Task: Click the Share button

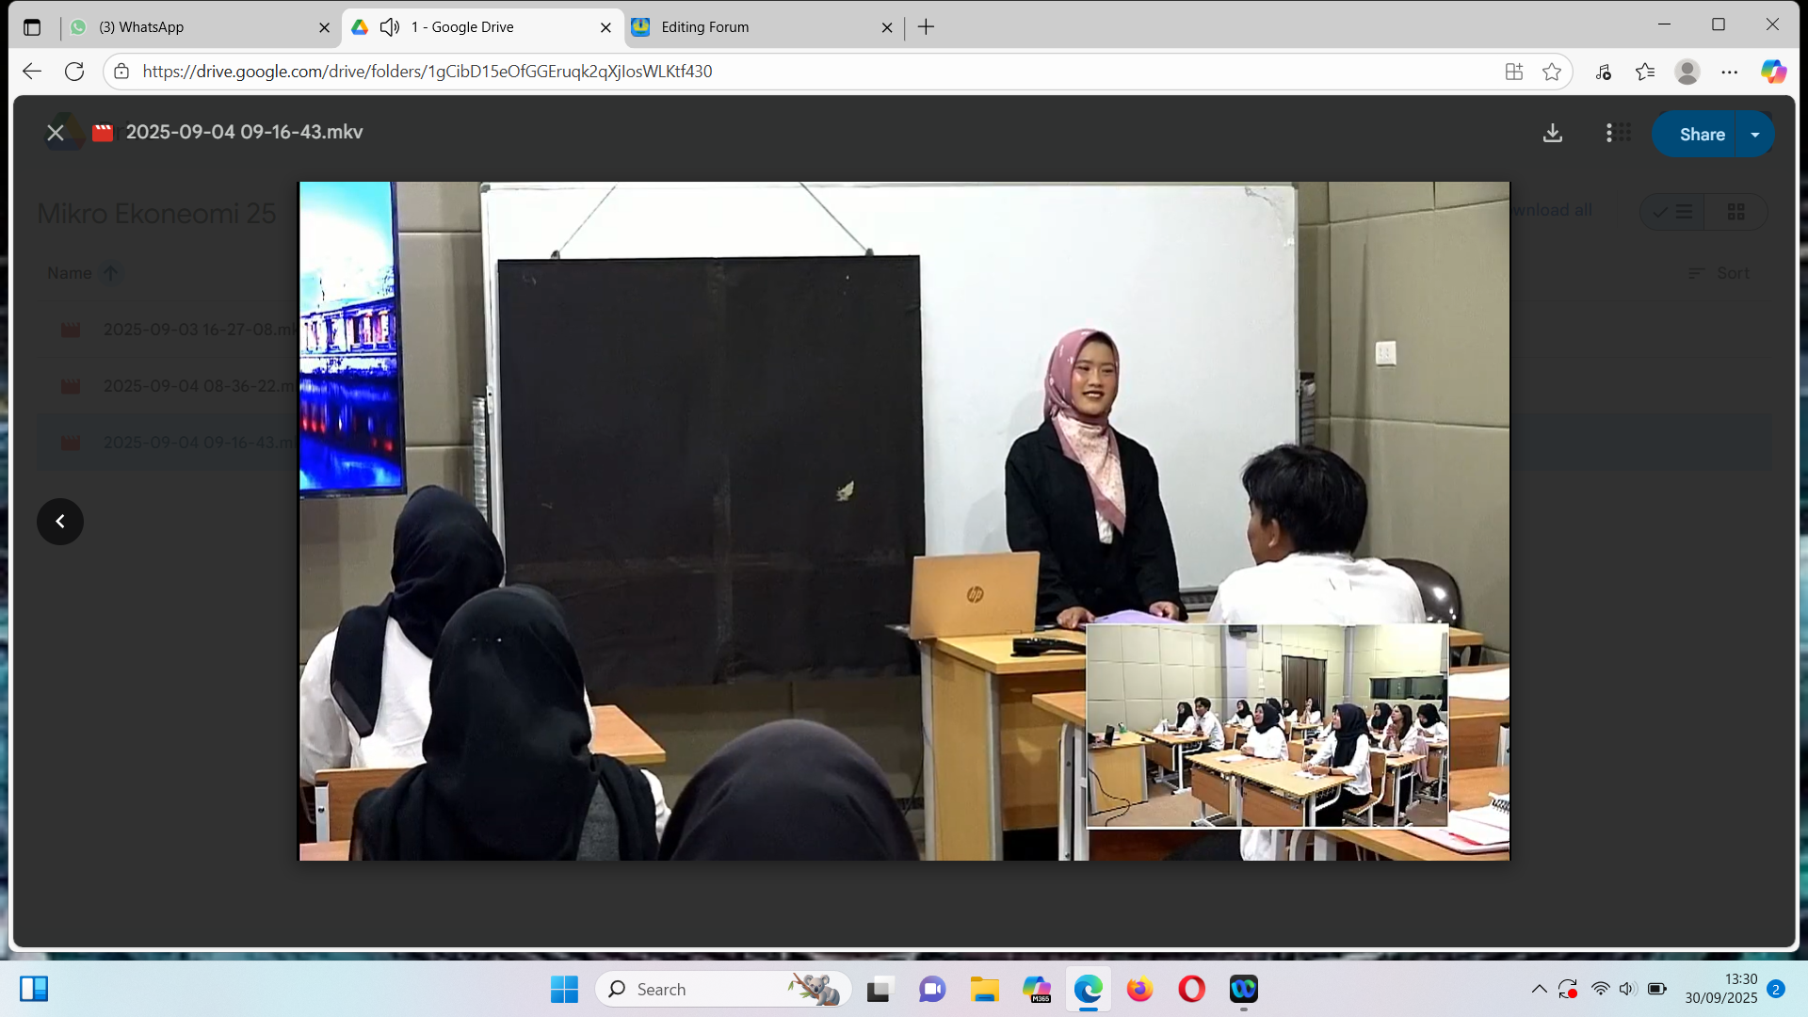Action: (x=1701, y=135)
